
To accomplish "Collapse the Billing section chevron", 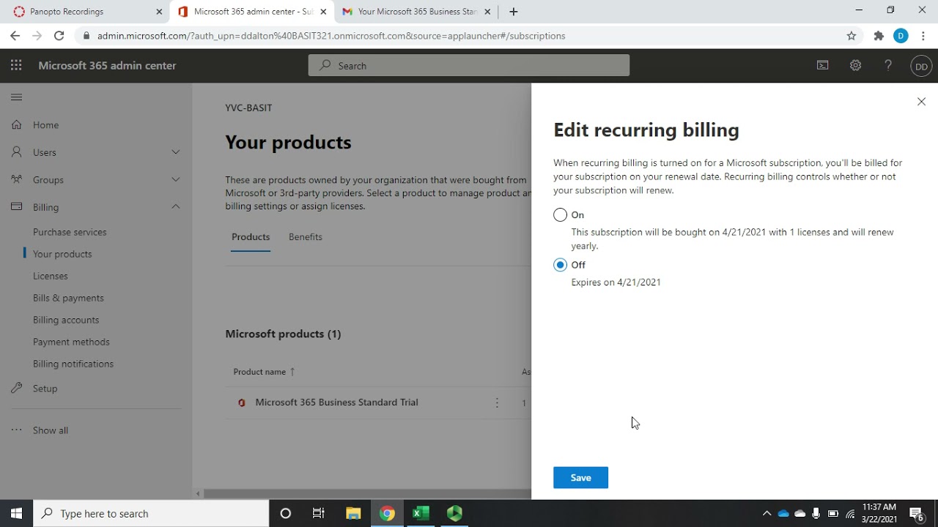I will (176, 207).
